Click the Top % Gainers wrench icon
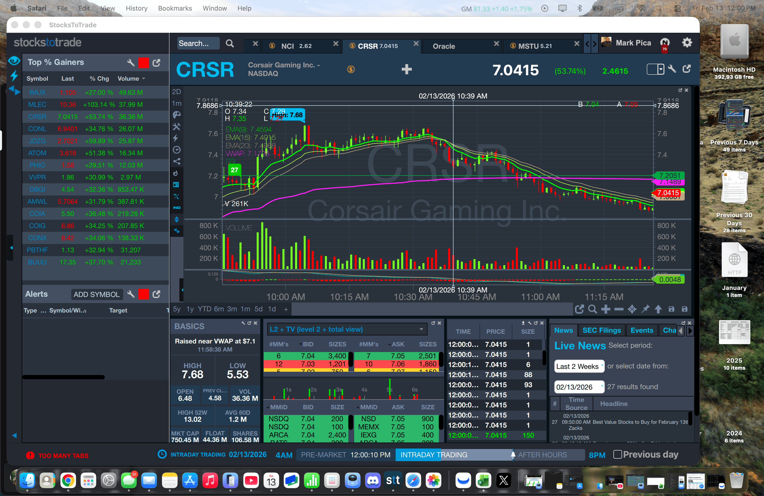Image resolution: width=764 pixels, height=496 pixels. tap(131, 63)
